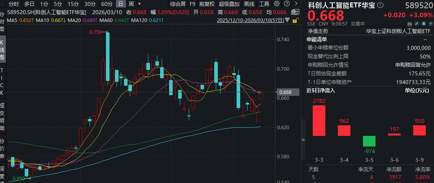434x183 pixels.
Task: Click the 3-3 net inflow red bar
Action: pyautogui.click(x=319, y=121)
